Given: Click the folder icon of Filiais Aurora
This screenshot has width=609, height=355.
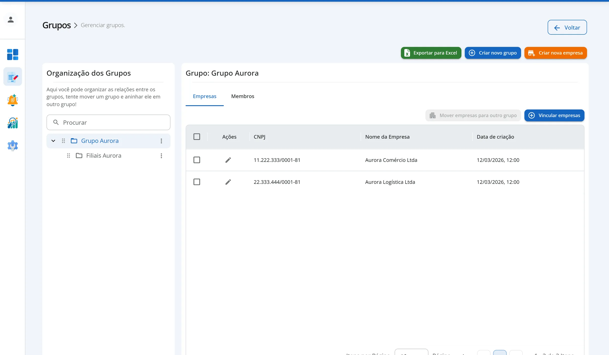Looking at the screenshot, I should [79, 155].
